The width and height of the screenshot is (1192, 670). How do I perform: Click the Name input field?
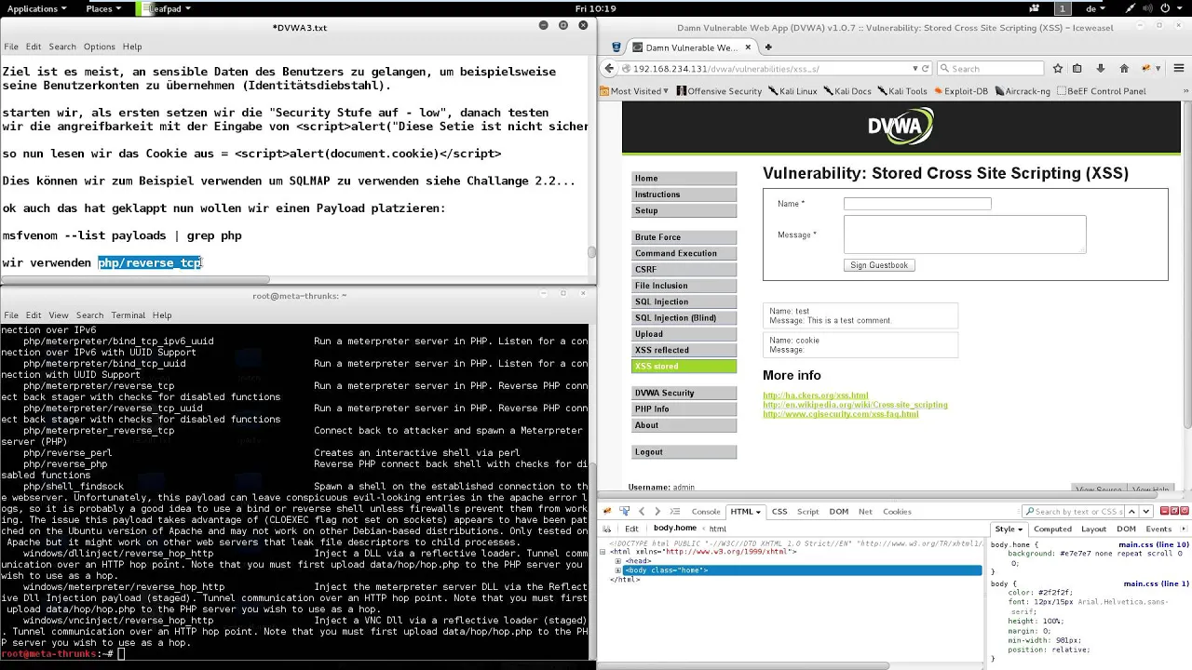click(x=917, y=204)
